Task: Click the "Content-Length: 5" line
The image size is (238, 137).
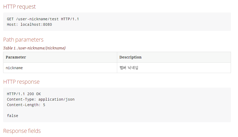Action: pos(26,105)
